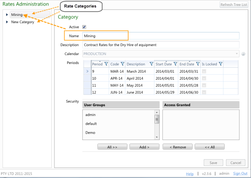The width and height of the screenshot is (251, 178).
Task: Toggle Is Locked checkbox for June 2014
Action: [204, 92]
